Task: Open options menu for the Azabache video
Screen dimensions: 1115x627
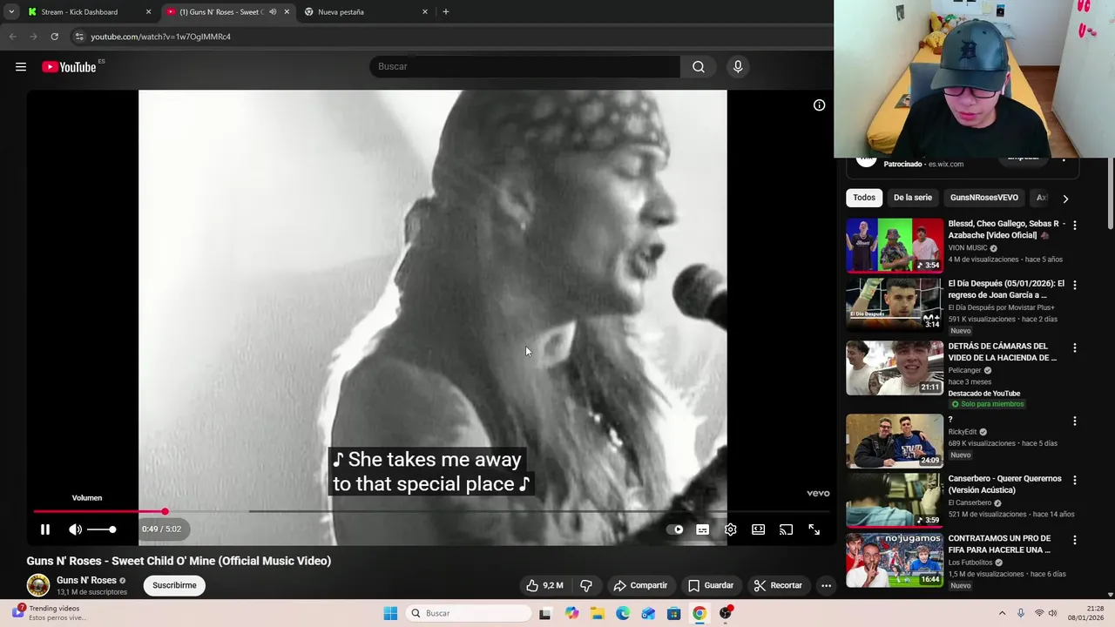Action: pos(1074,226)
